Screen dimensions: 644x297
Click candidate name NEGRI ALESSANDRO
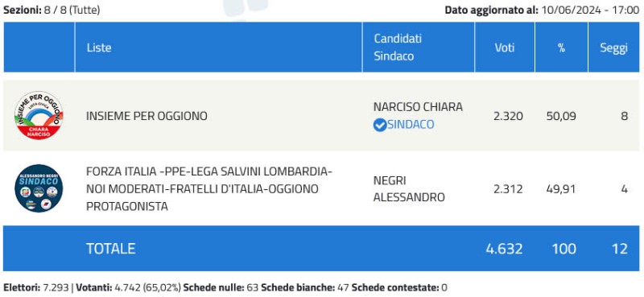click(409, 189)
